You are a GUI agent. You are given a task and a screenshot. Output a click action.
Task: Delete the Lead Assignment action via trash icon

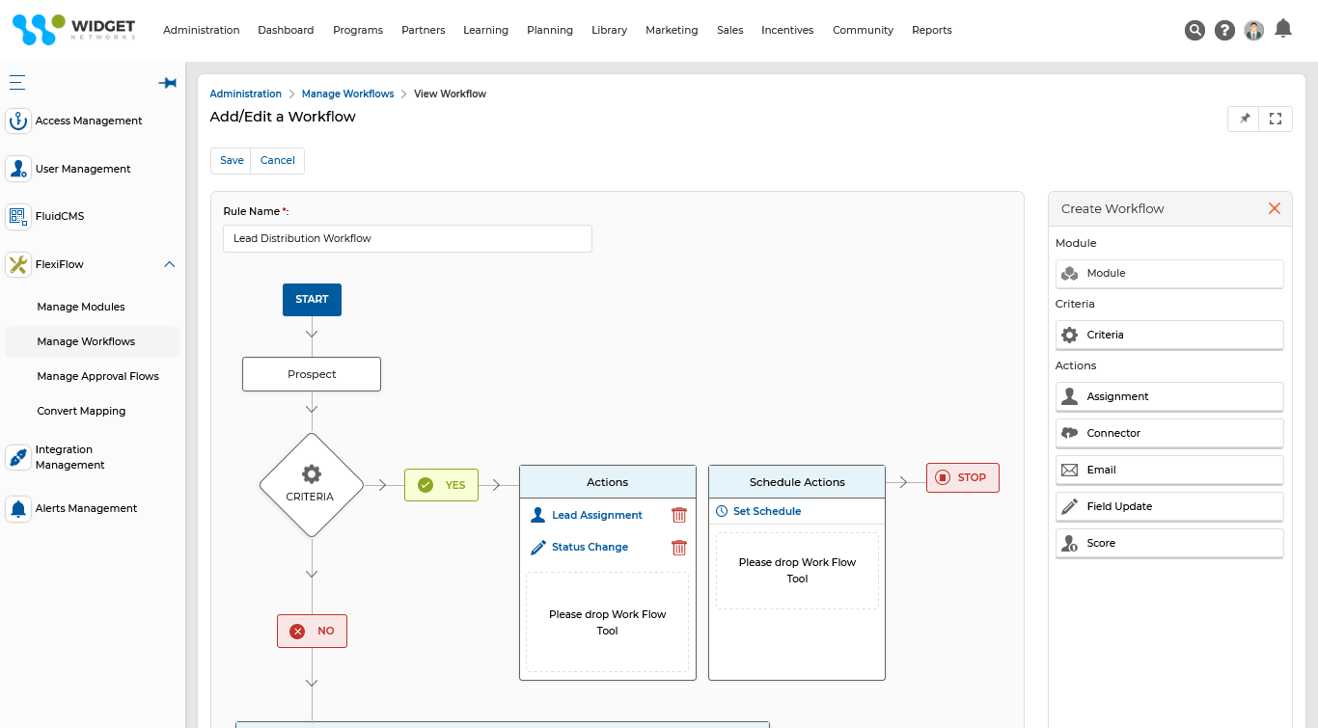tap(679, 515)
